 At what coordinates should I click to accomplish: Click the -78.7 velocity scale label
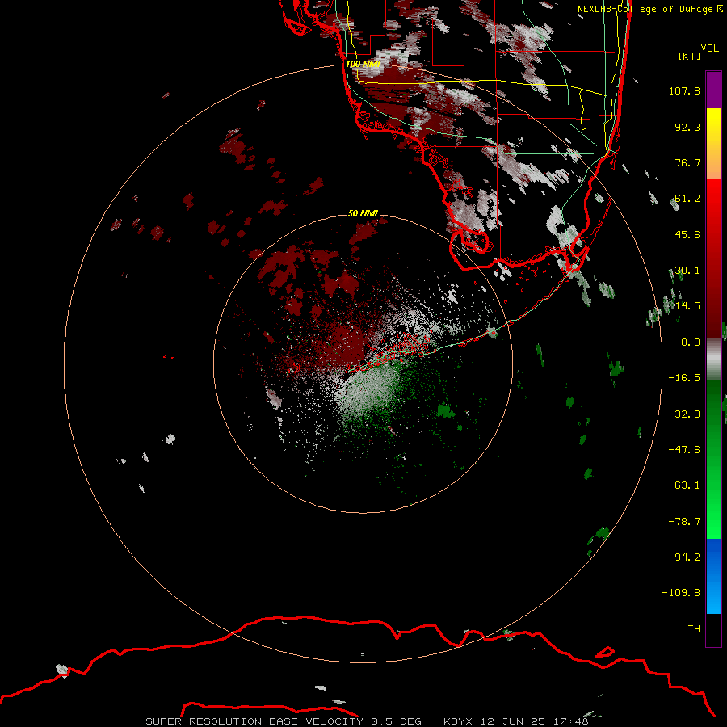click(684, 522)
